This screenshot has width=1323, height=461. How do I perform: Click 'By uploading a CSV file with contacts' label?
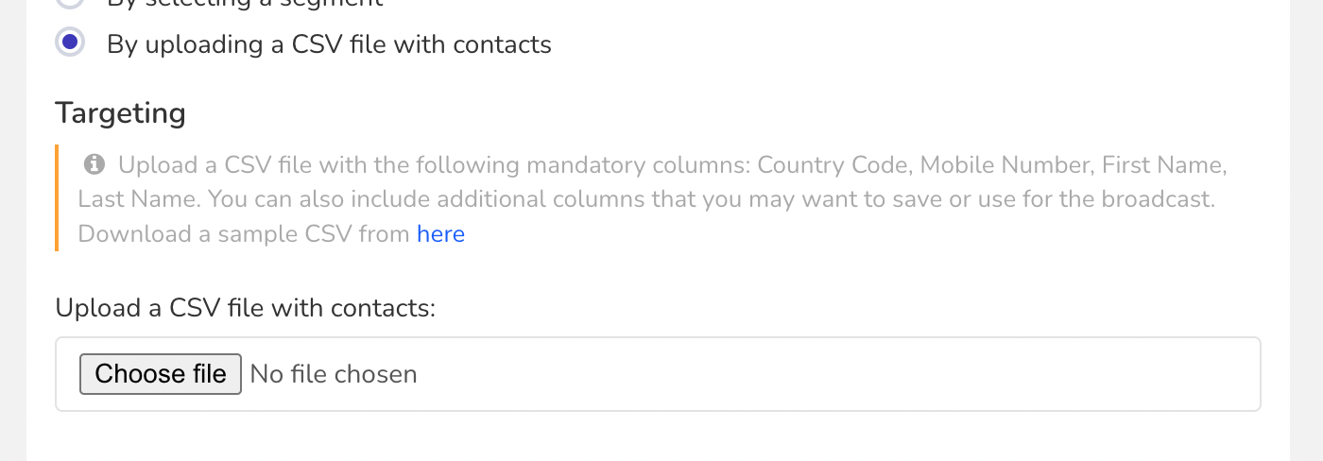329,44
